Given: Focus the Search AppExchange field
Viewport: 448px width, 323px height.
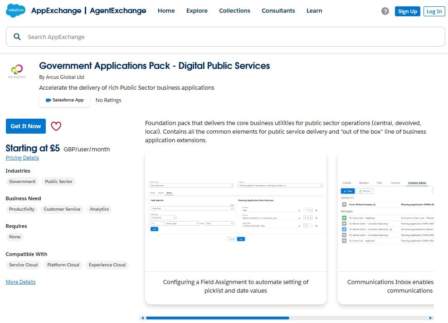Looking at the screenshot, I should pyautogui.click(x=225, y=37).
